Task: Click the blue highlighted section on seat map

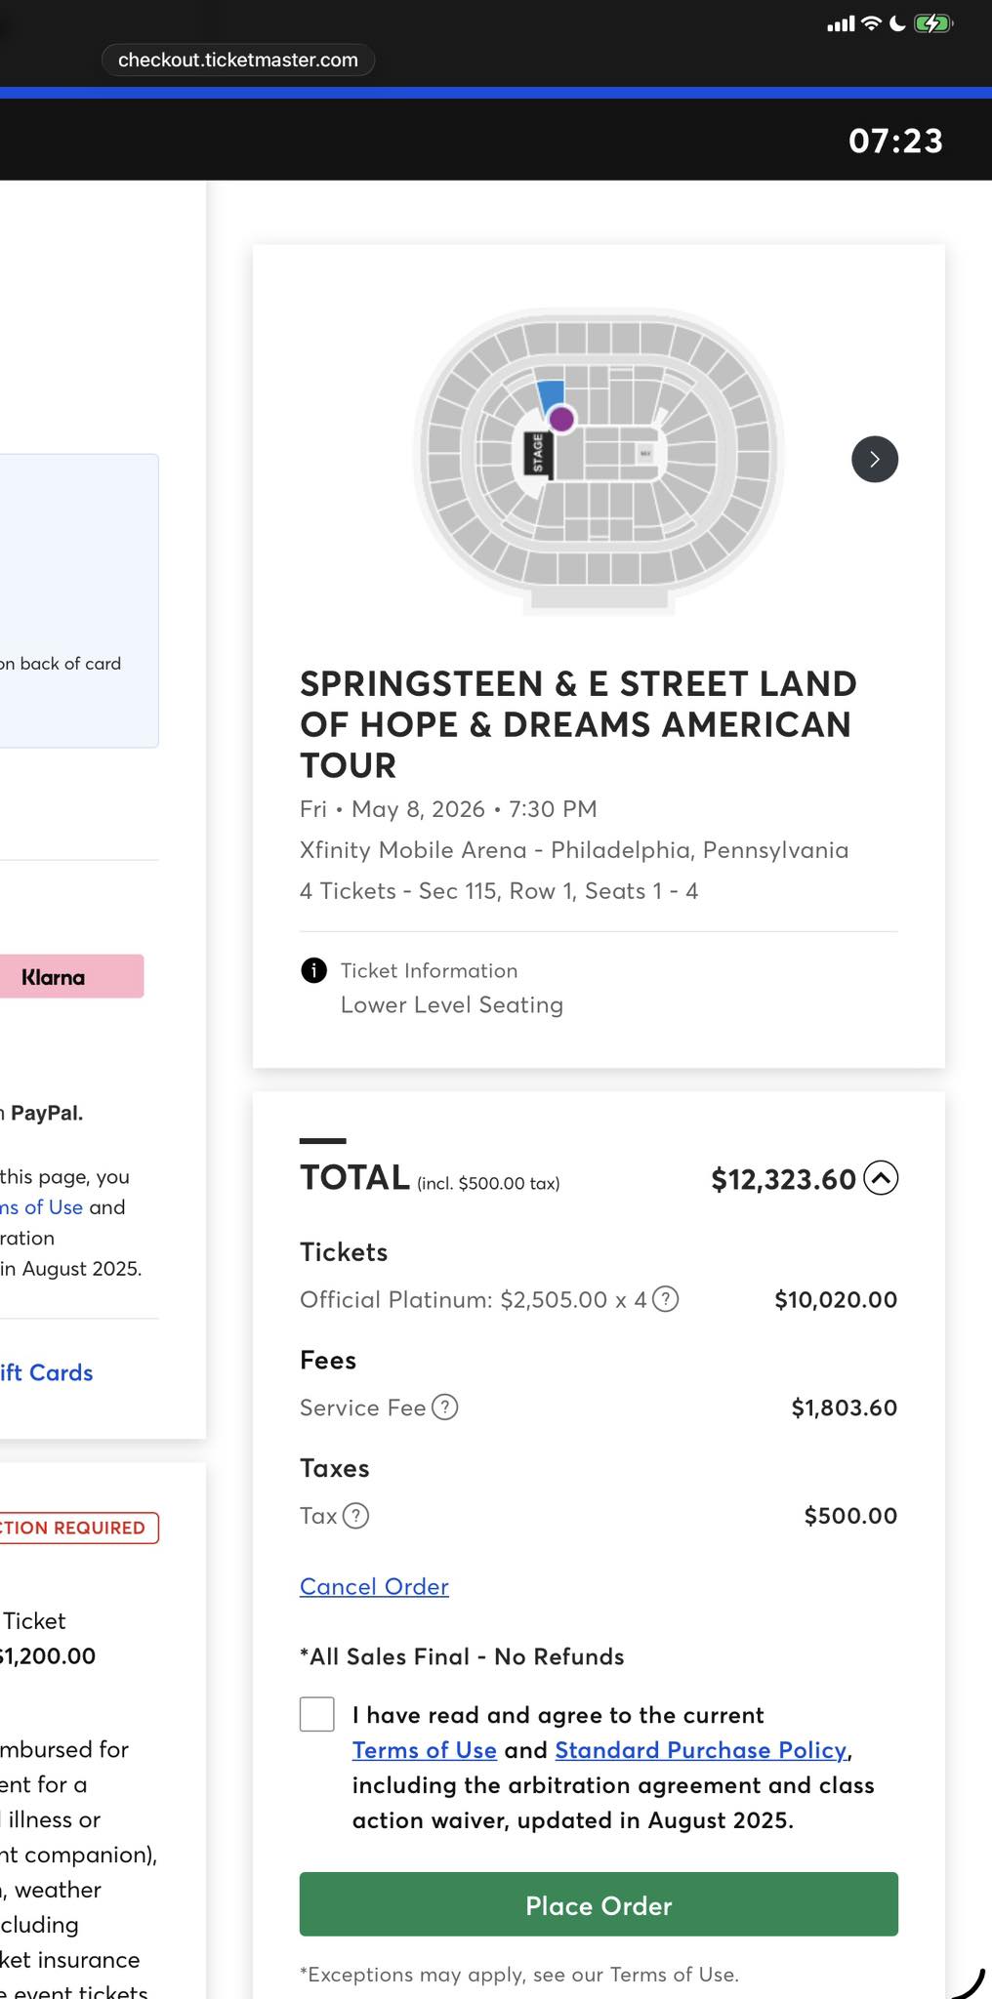Action: (x=550, y=392)
